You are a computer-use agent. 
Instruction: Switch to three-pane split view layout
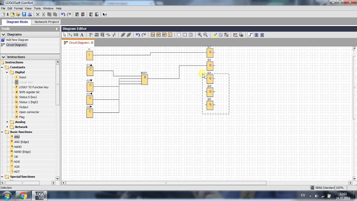(191, 35)
